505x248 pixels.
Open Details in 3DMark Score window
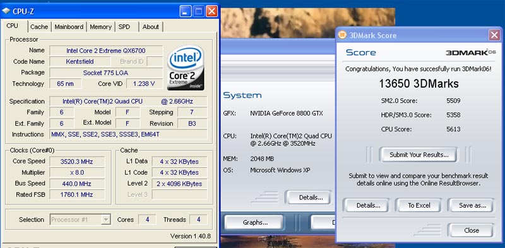click(368, 205)
